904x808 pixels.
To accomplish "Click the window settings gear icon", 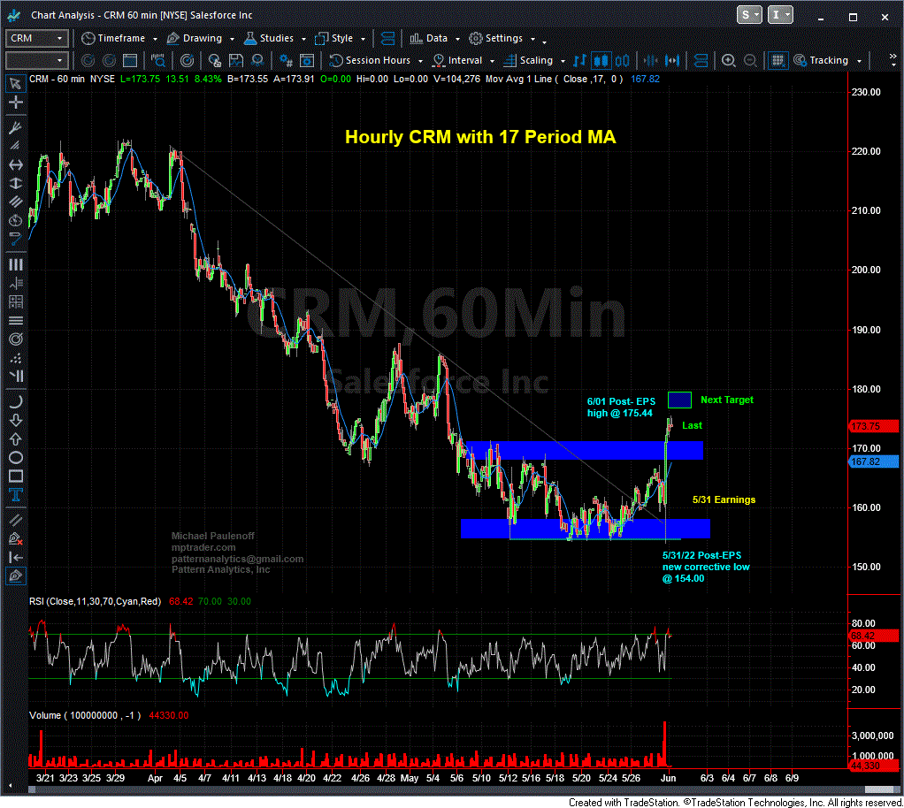I will click(307, 60).
